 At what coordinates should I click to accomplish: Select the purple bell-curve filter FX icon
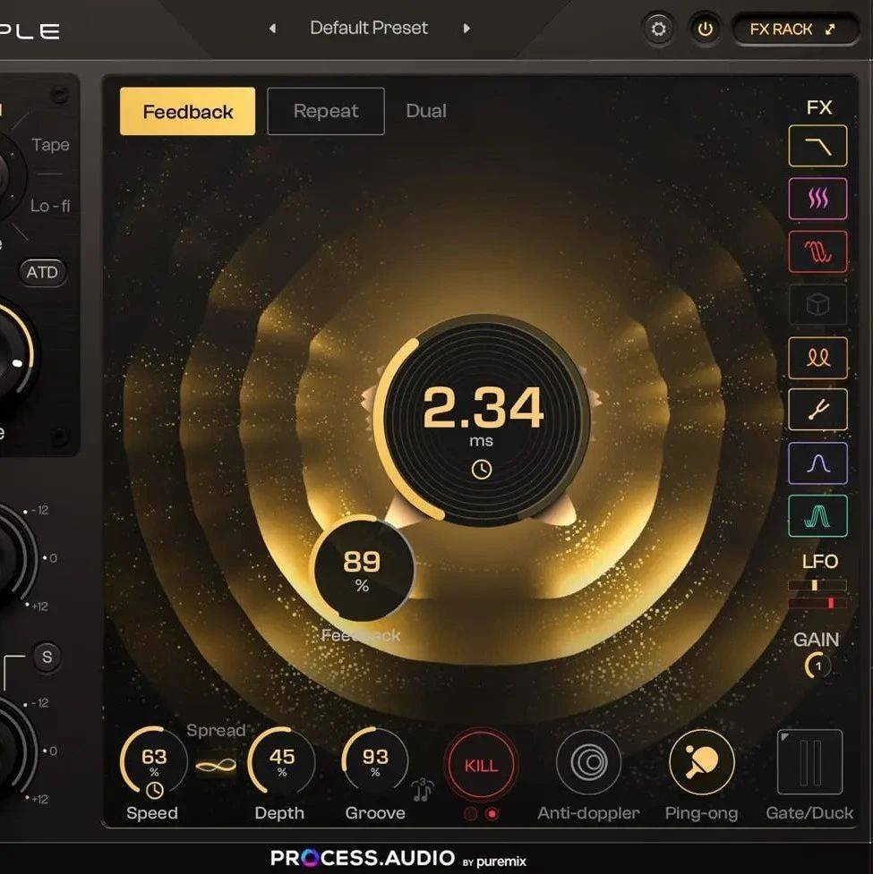point(817,462)
